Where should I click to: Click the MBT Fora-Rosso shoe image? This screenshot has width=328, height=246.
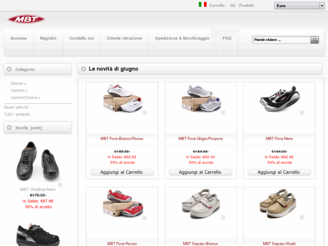tap(123, 203)
